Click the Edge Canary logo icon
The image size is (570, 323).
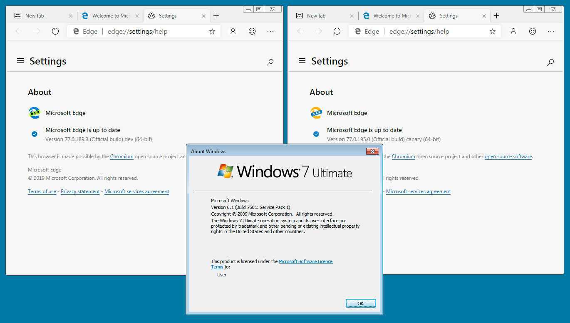316,113
